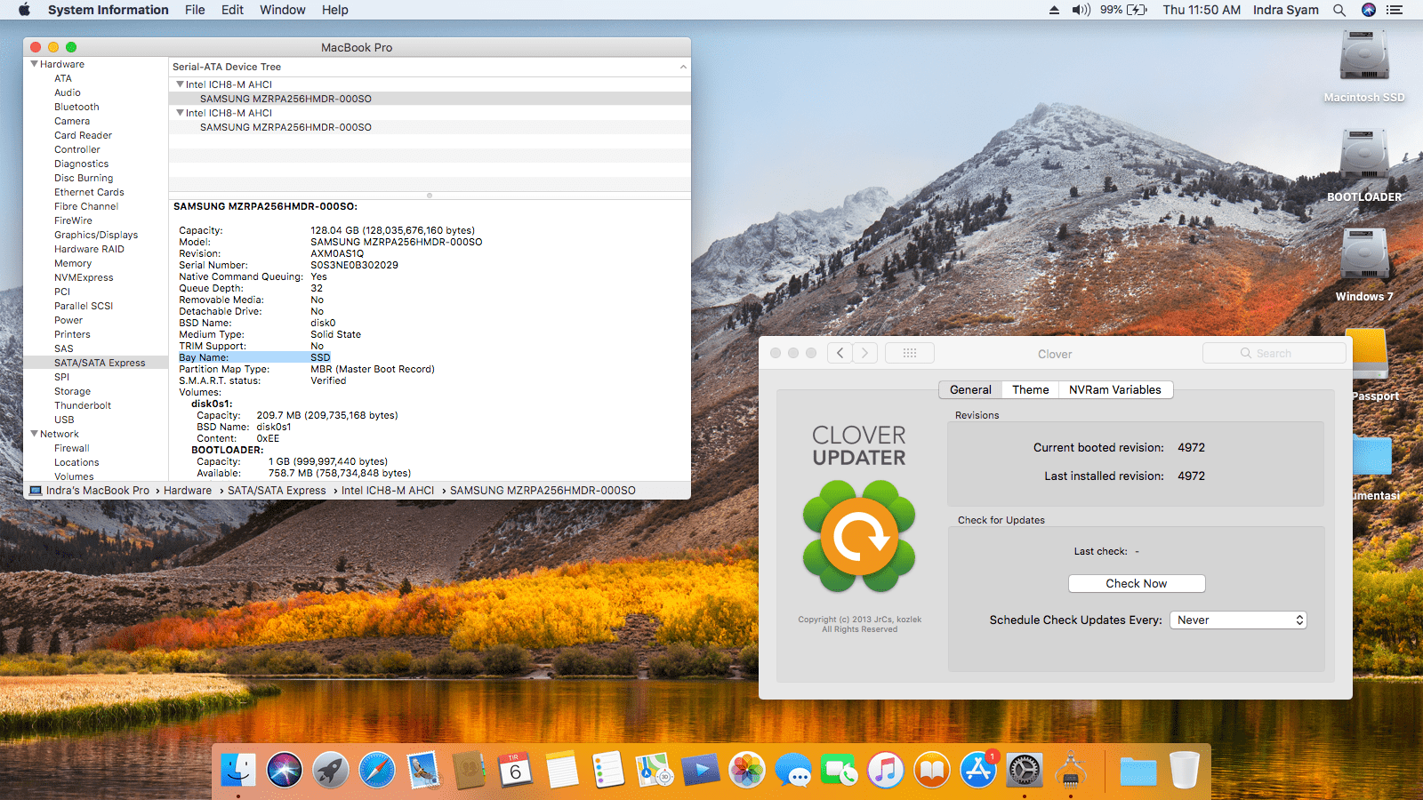This screenshot has height=800, width=1423.
Task: Open System Preferences gear in Dock
Action: (1025, 770)
